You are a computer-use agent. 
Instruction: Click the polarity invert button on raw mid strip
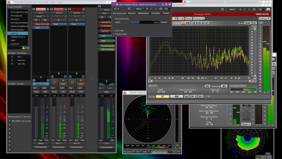(x=59, y=20)
